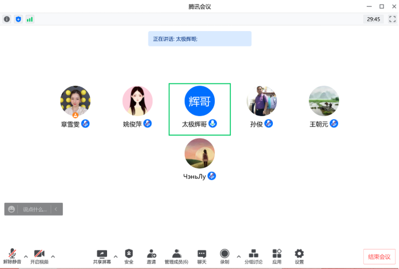This screenshot has height=269, width=399.
Task: Expand the video options arrow
Action: click(53, 256)
